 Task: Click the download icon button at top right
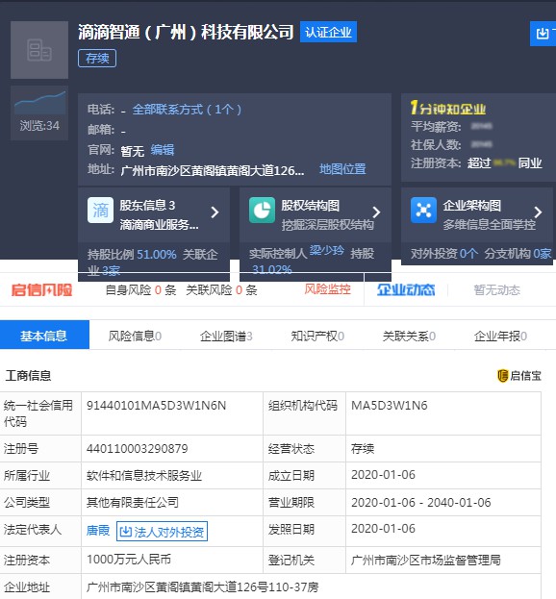(543, 34)
